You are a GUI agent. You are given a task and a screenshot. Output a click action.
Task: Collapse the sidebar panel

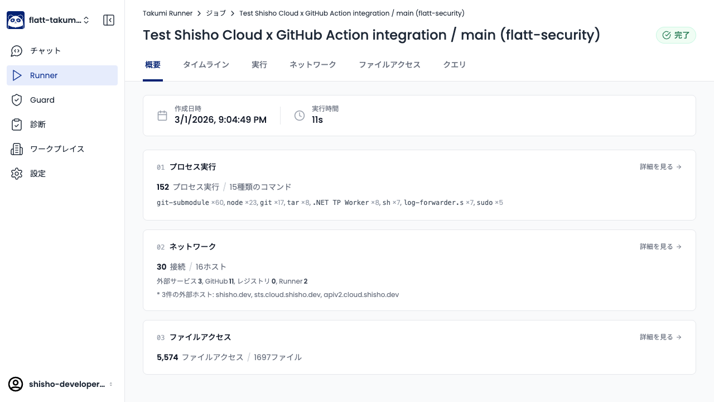(x=109, y=20)
